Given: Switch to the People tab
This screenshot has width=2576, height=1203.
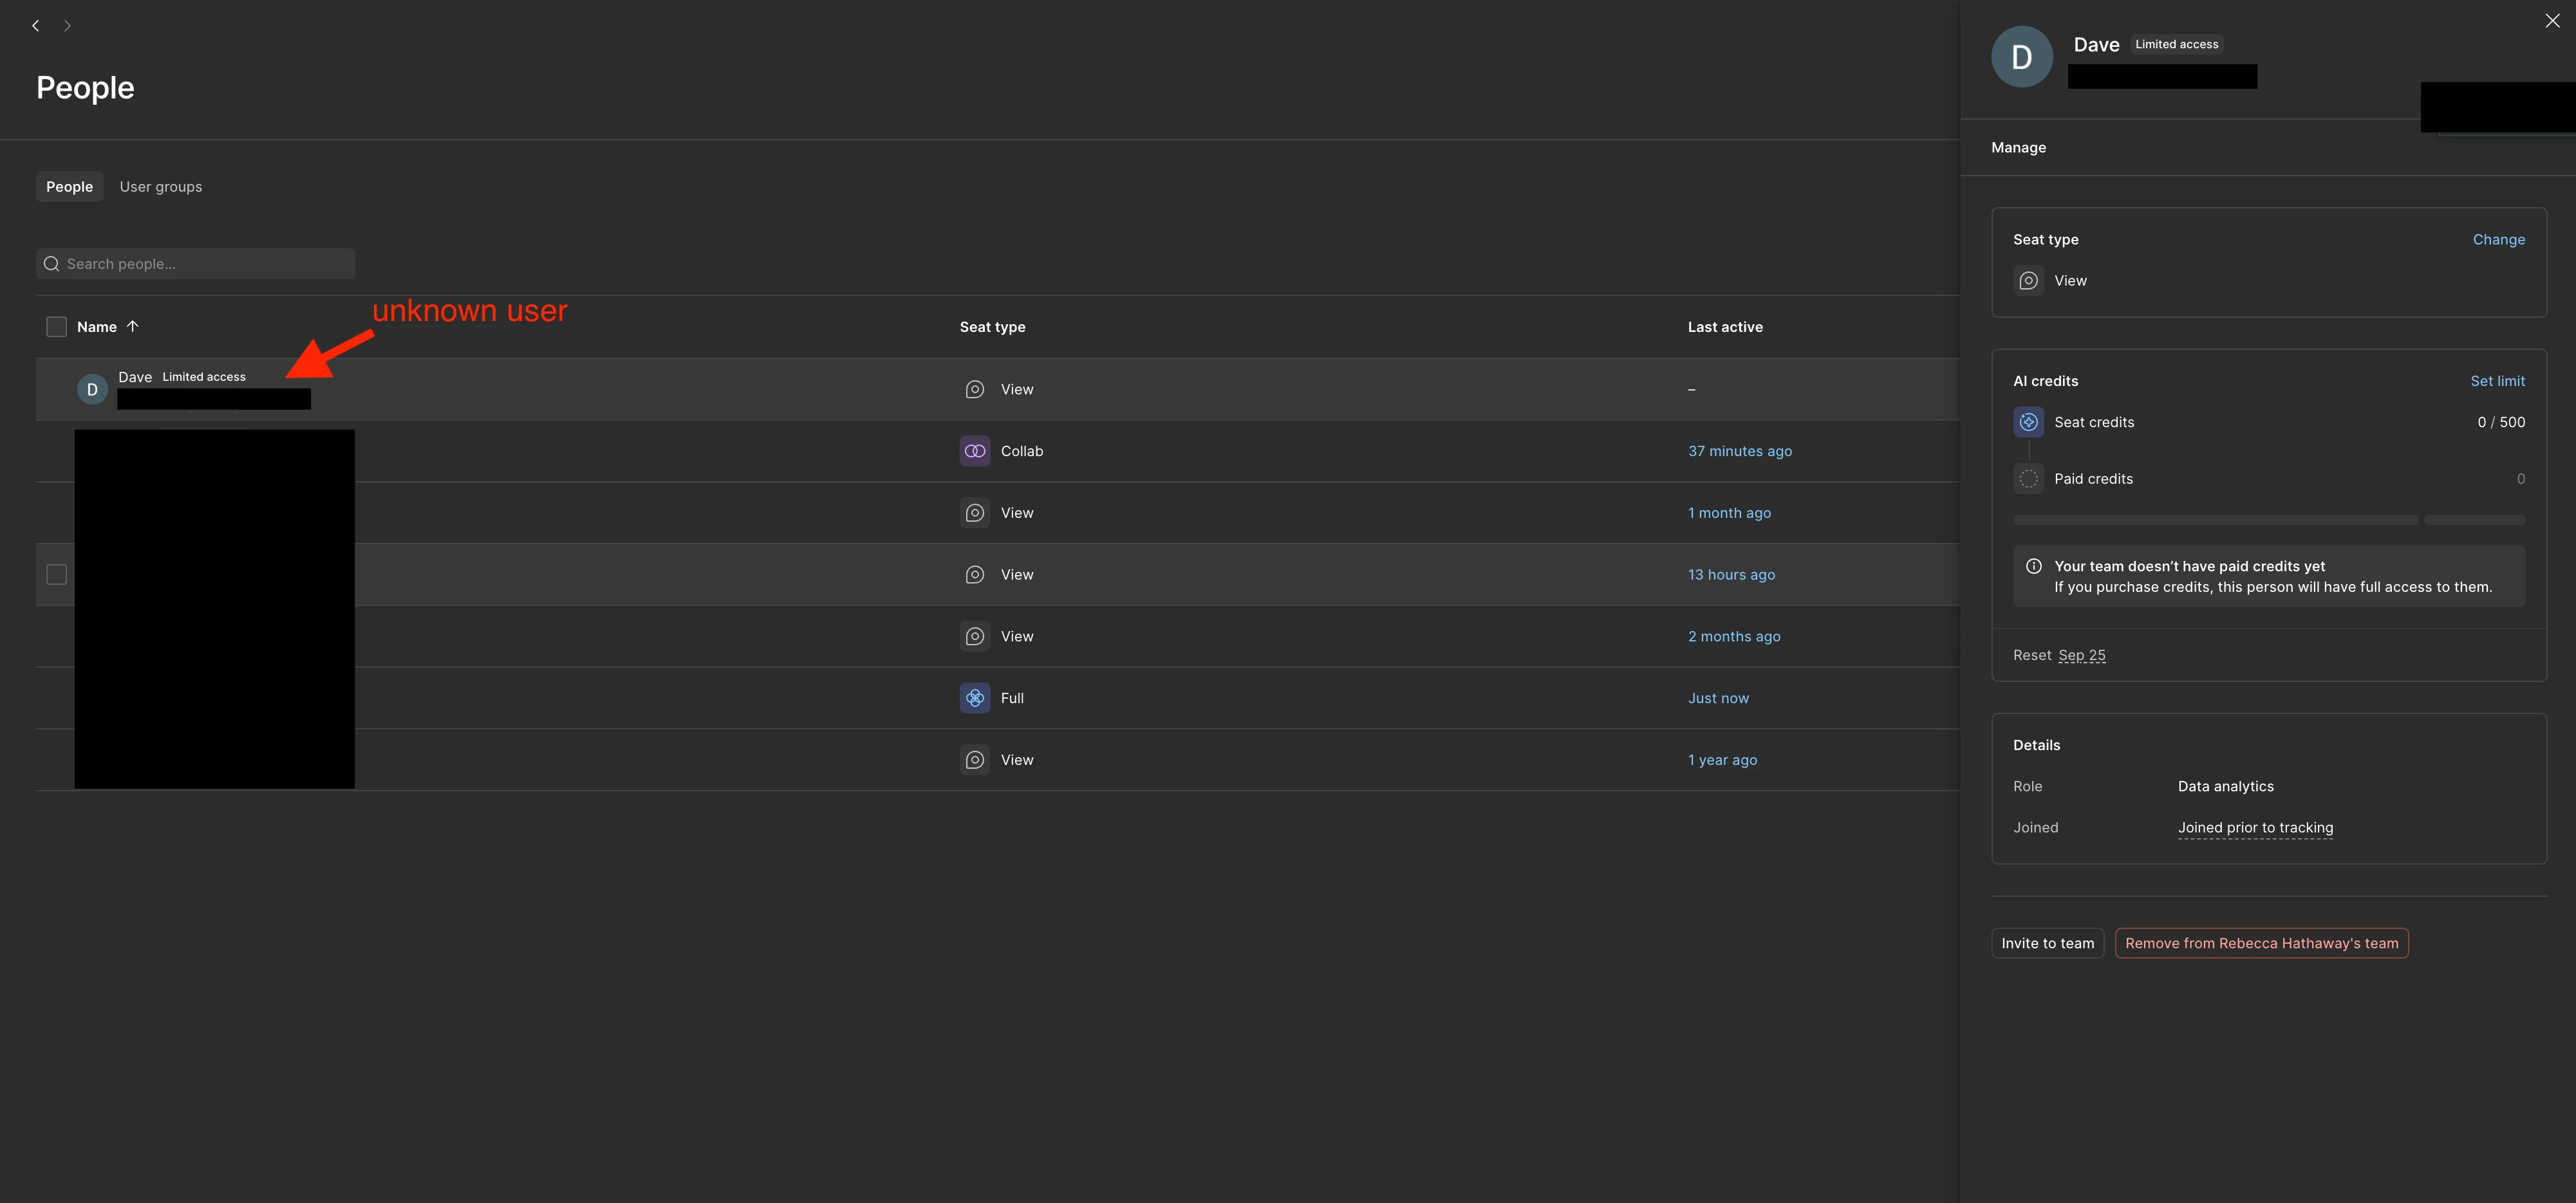Looking at the screenshot, I should coord(69,187).
